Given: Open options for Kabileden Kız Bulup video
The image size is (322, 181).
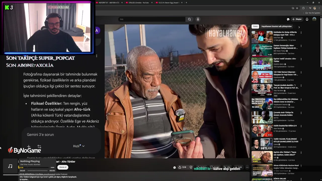Looking at the screenshot, I should click(301, 32).
